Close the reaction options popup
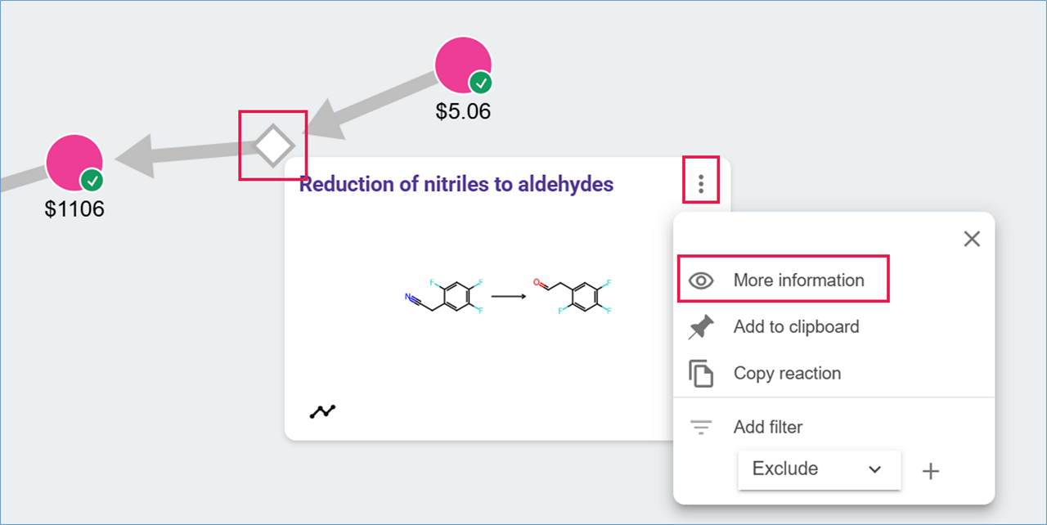1047x525 pixels. 971,239
